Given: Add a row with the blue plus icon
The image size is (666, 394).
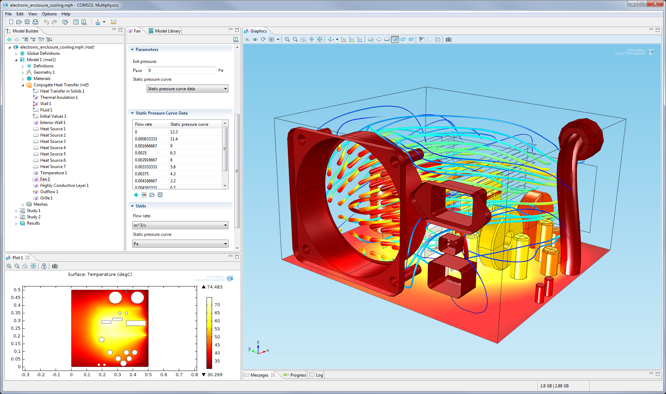Looking at the screenshot, I should pyautogui.click(x=136, y=195).
